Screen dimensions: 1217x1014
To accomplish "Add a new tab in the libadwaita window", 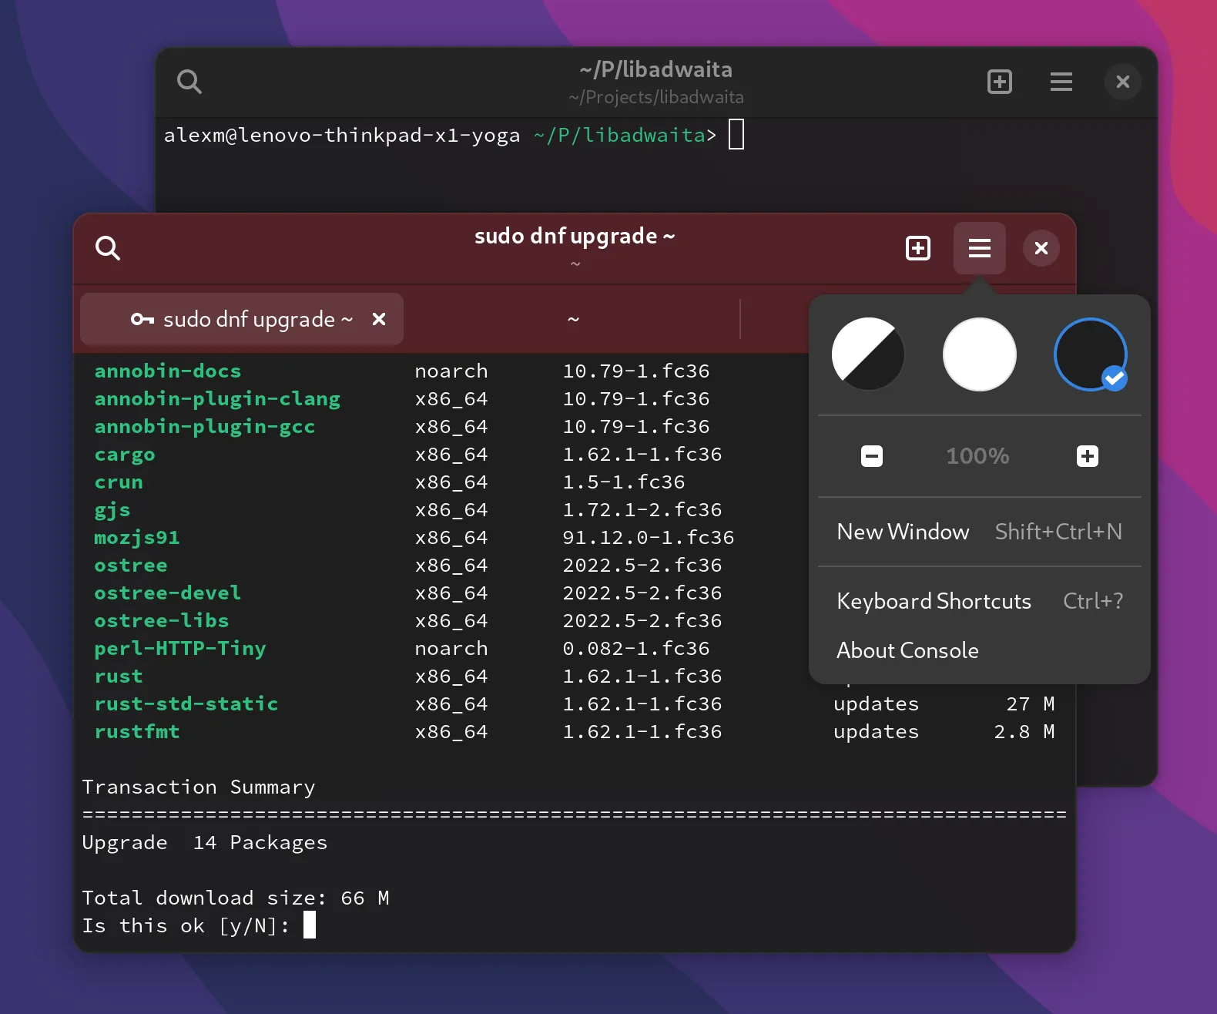I will coord(999,82).
